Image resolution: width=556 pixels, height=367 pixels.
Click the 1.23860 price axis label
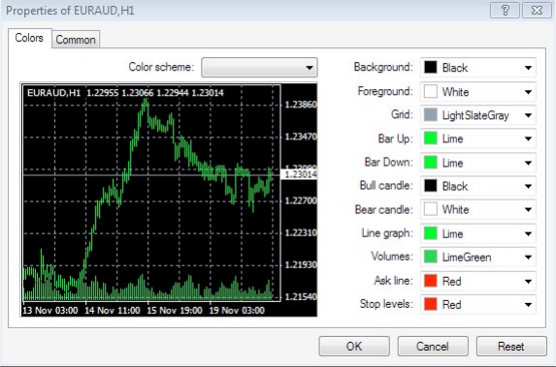[301, 105]
